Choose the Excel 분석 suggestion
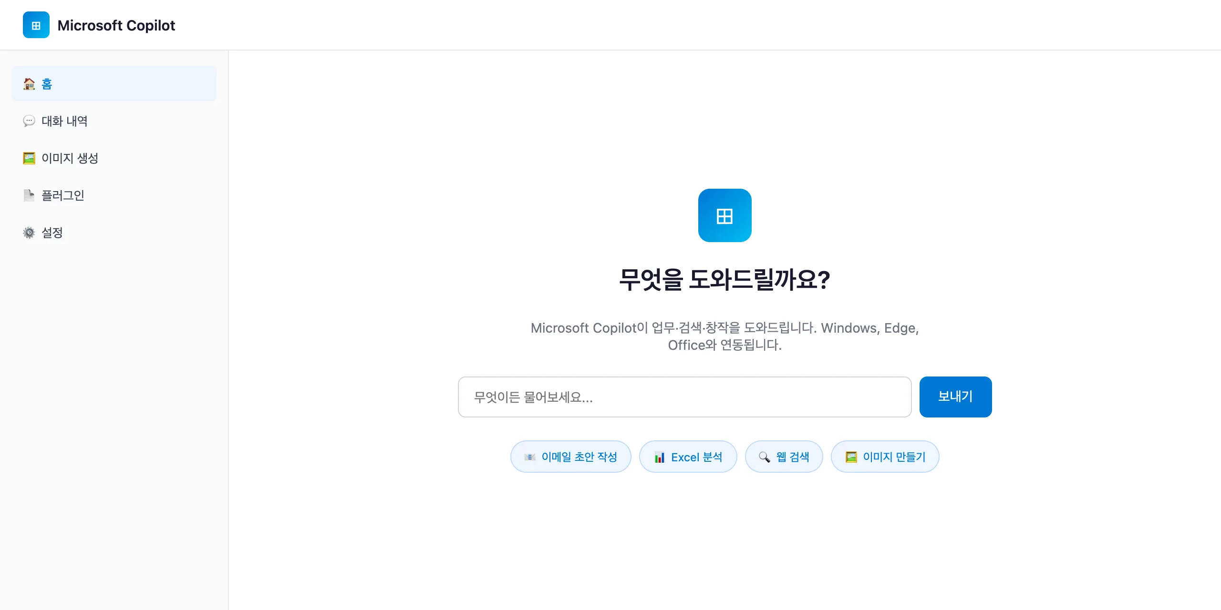This screenshot has height=610, width=1221. (688, 457)
